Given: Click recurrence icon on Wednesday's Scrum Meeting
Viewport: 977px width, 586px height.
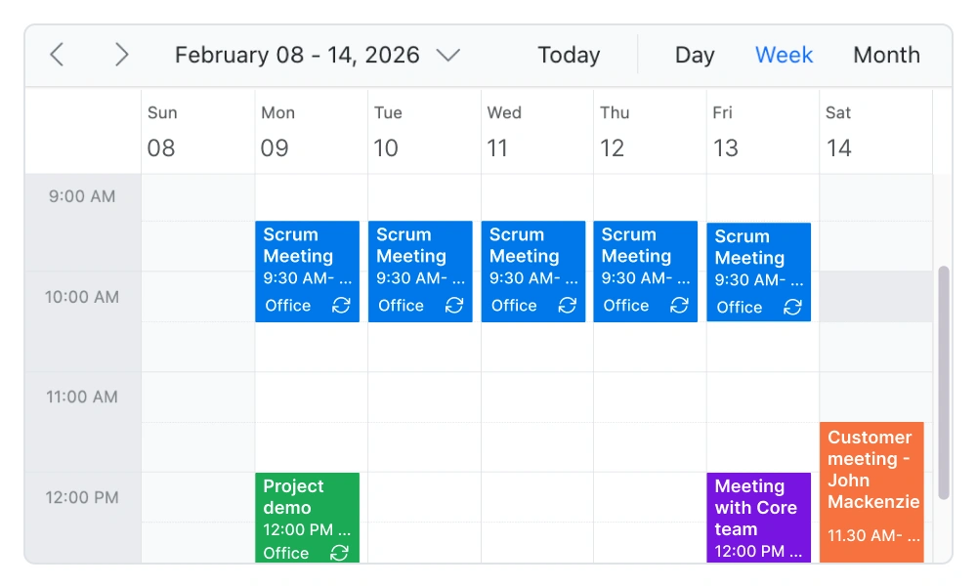Looking at the screenshot, I should coord(566,306).
